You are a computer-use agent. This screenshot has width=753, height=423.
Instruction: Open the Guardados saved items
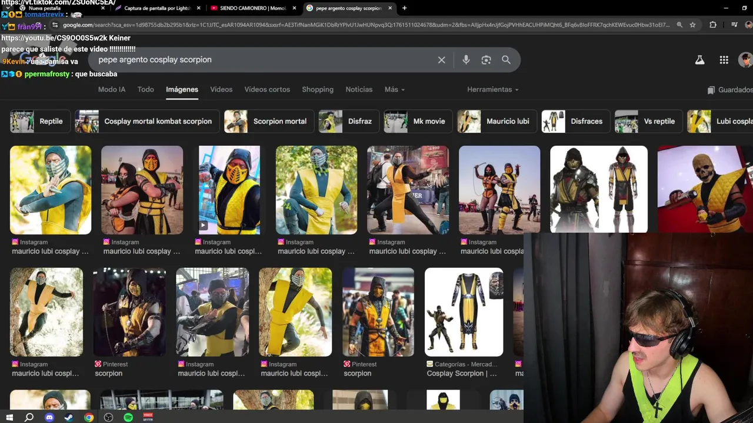point(729,90)
